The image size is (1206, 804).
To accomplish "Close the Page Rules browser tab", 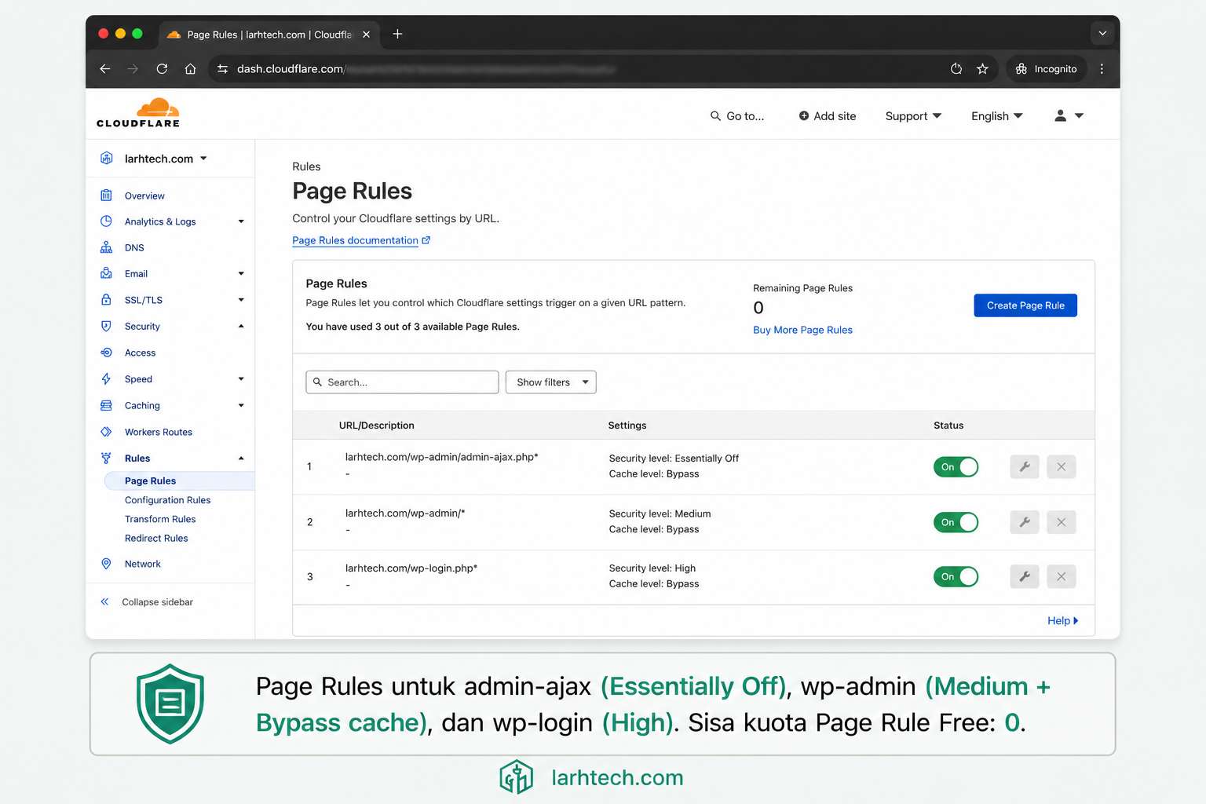I will click(x=366, y=35).
